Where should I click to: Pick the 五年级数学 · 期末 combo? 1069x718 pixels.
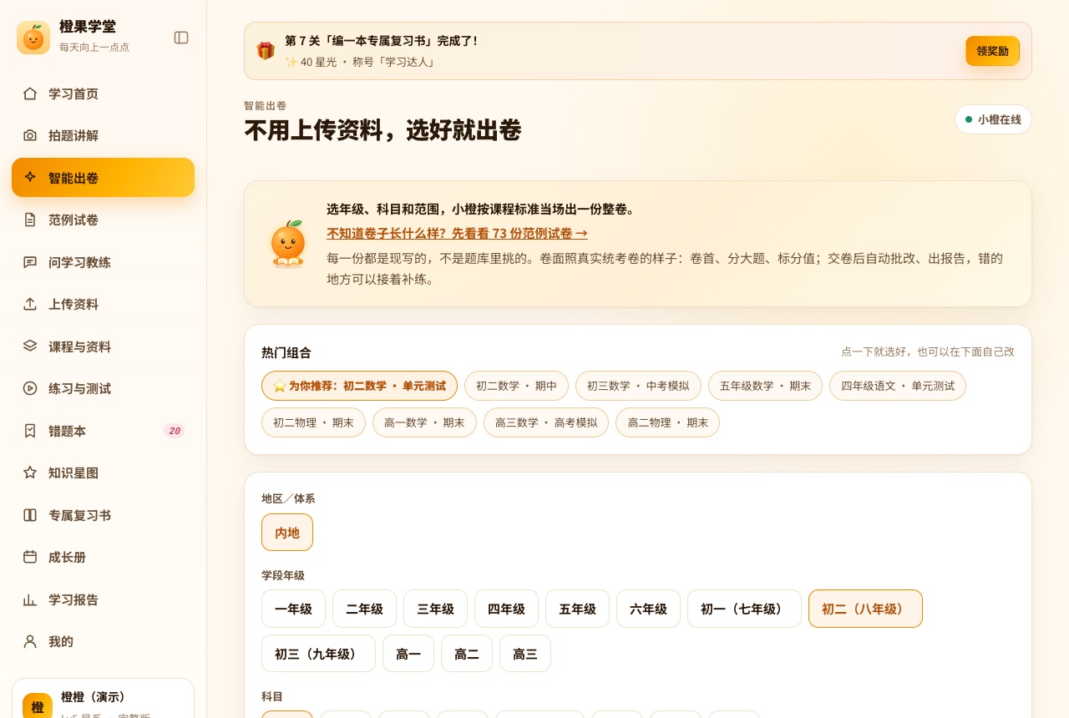click(x=765, y=386)
